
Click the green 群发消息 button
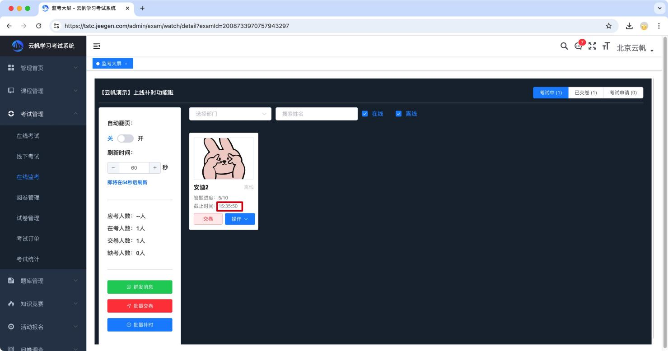point(140,287)
